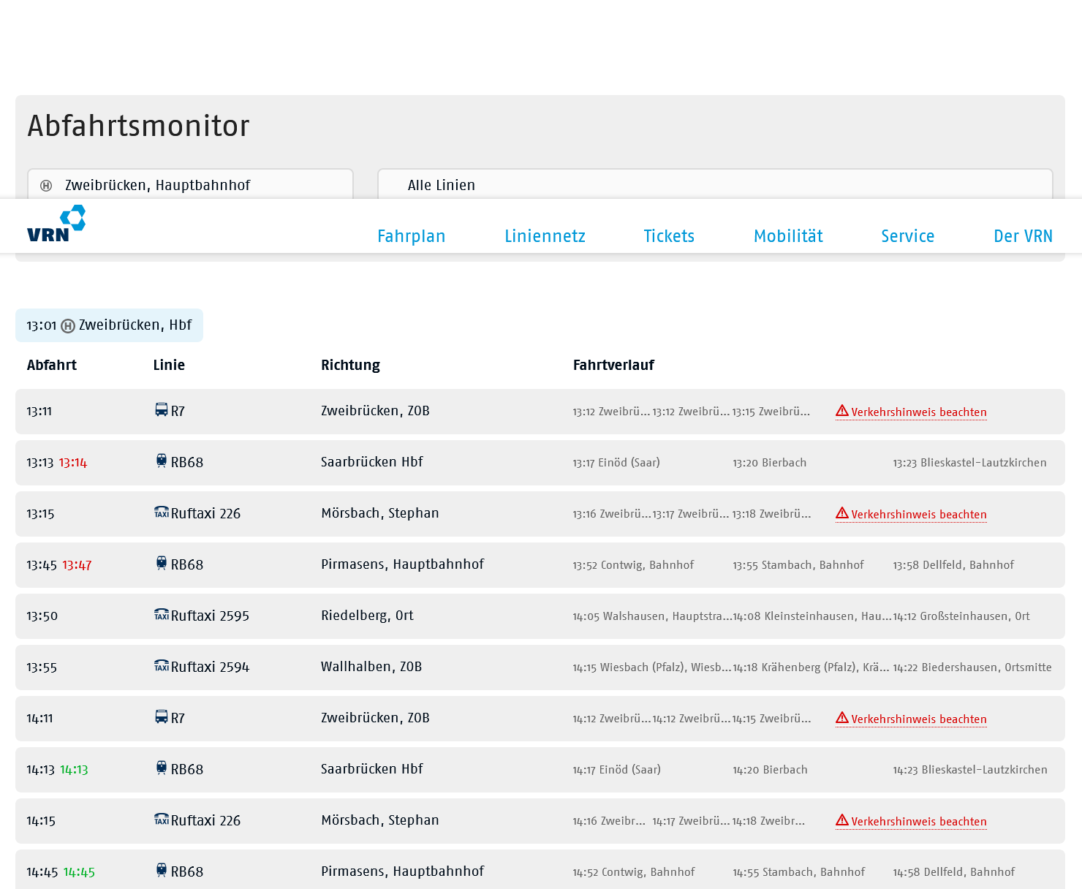The image size is (1082, 889).
Task: Click the VRN logo
Action: pos(56,224)
